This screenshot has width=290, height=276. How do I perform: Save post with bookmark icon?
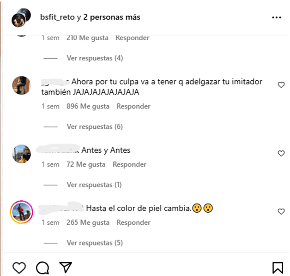pyautogui.click(x=278, y=268)
